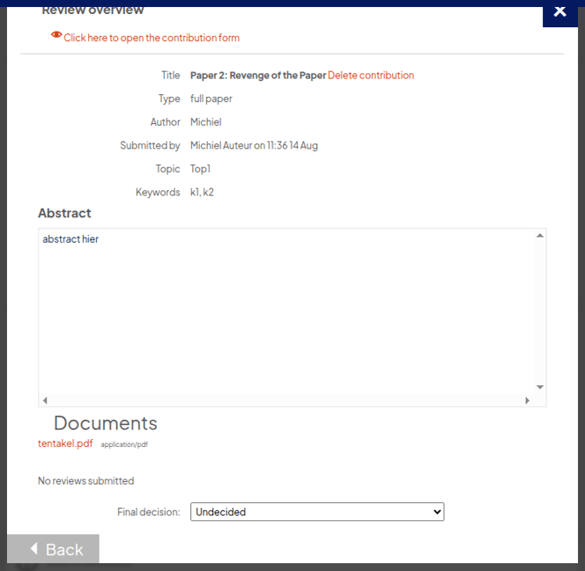Click the 'application/pdf' file type label
Screen dimensions: 585x571
click(124, 444)
